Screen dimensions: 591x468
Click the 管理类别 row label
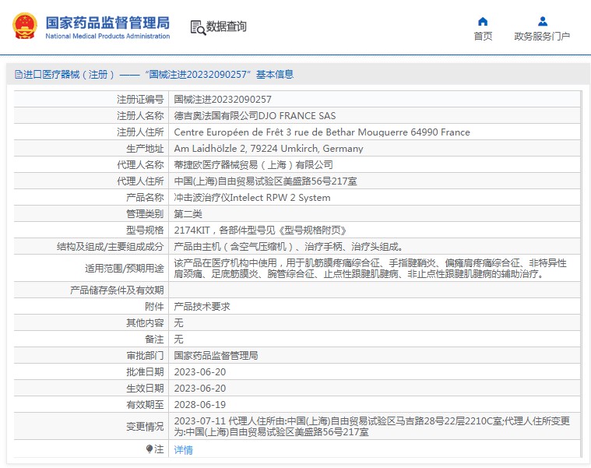pyautogui.click(x=145, y=214)
